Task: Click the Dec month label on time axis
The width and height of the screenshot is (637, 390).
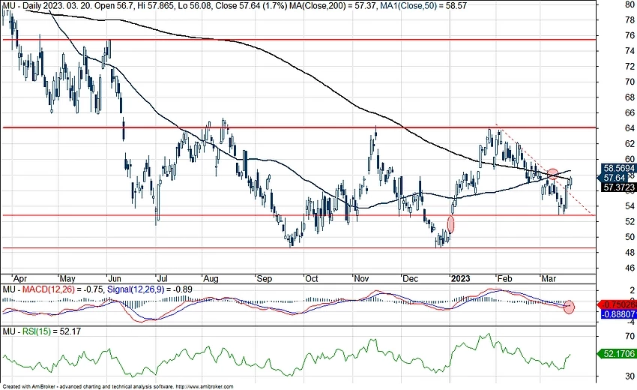Action: click(x=411, y=279)
